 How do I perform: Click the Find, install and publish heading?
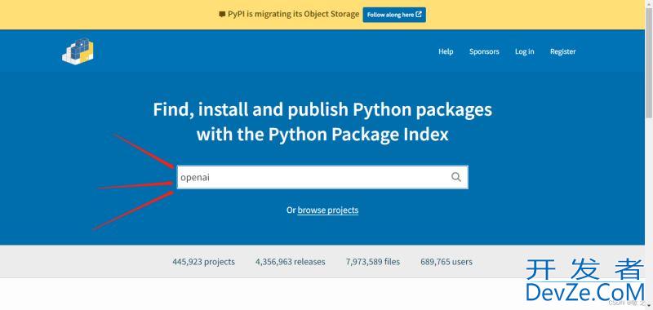[322, 122]
